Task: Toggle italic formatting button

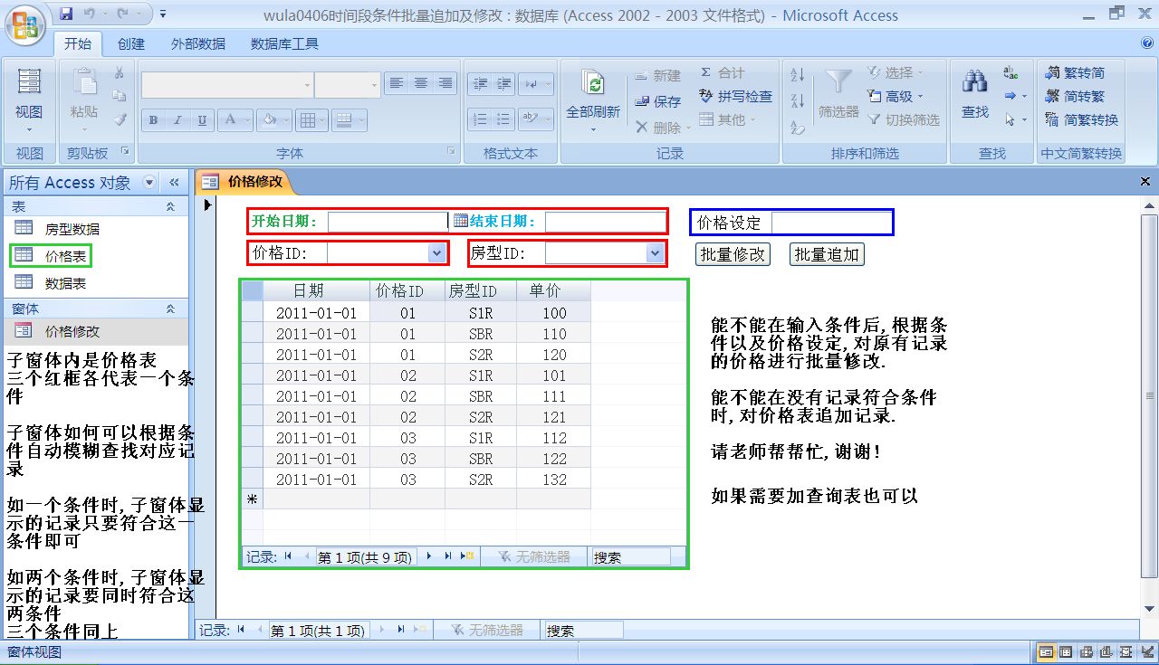Action: point(177,120)
